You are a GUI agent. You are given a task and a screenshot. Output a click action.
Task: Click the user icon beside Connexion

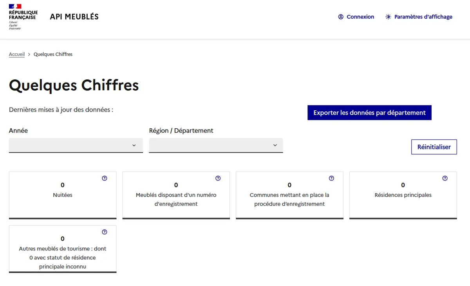341,17
